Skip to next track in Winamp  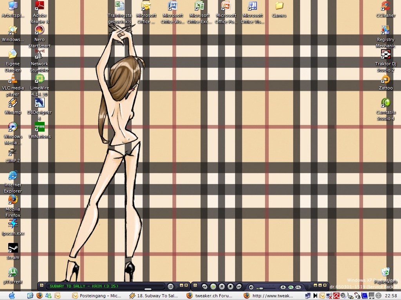pos(239,287)
